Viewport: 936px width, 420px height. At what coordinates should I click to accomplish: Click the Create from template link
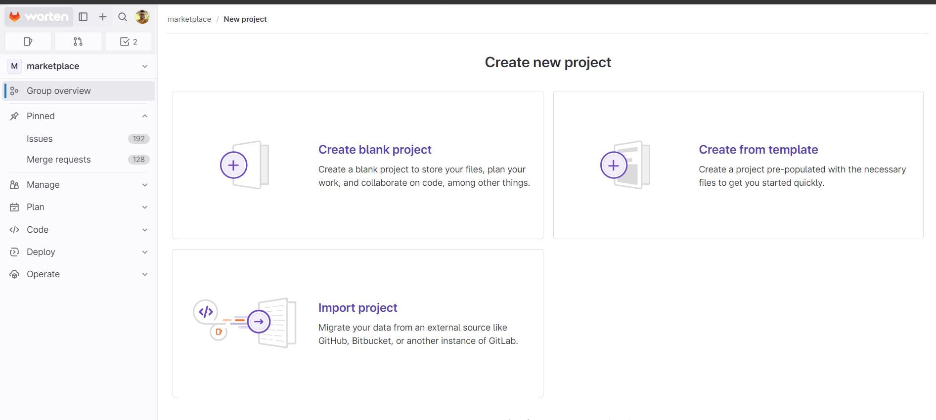point(758,150)
